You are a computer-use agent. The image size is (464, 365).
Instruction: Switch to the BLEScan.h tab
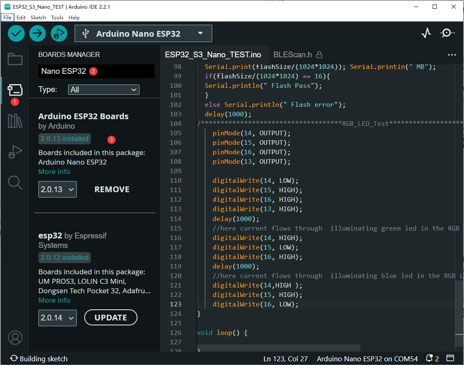pyautogui.click(x=293, y=54)
